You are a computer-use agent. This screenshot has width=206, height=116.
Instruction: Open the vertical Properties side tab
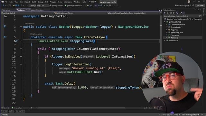[x=204, y=12]
